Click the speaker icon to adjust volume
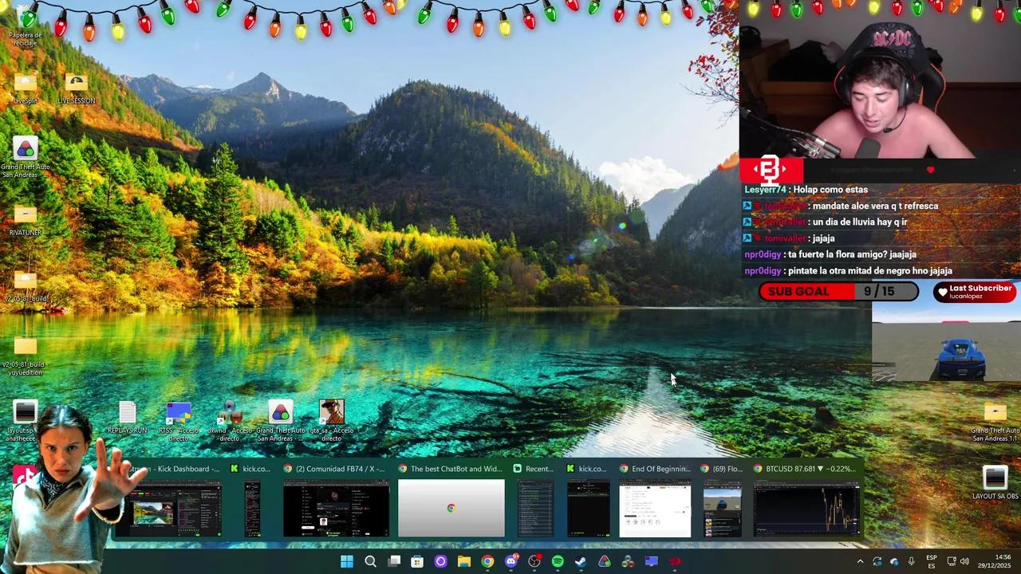 pyautogui.click(x=964, y=561)
